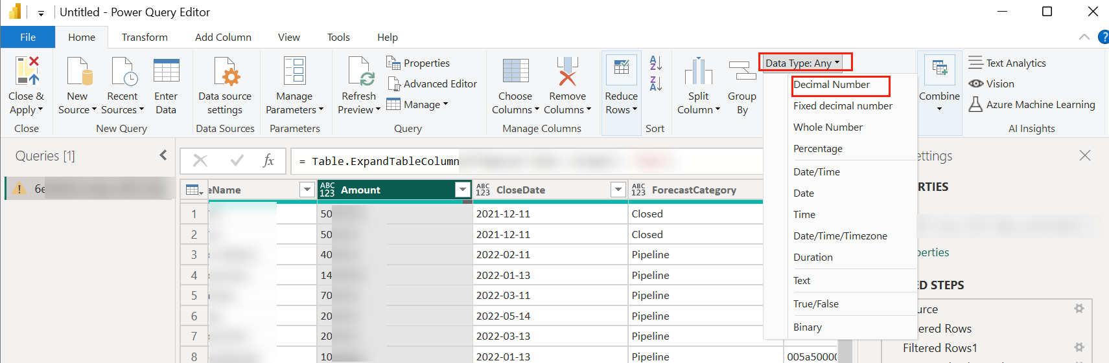Screen dimensions: 1109x363
Task: Open query Properties
Action: (x=418, y=63)
